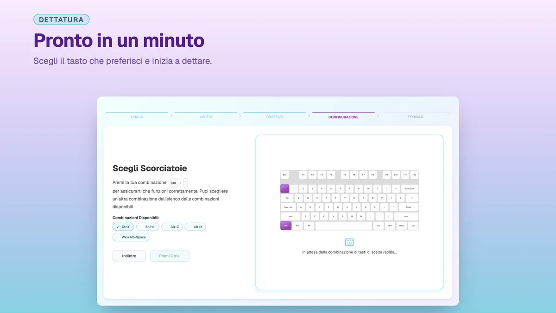Click the Shift key beside the Z key
This screenshot has width=556, height=313.
pos(291,216)
